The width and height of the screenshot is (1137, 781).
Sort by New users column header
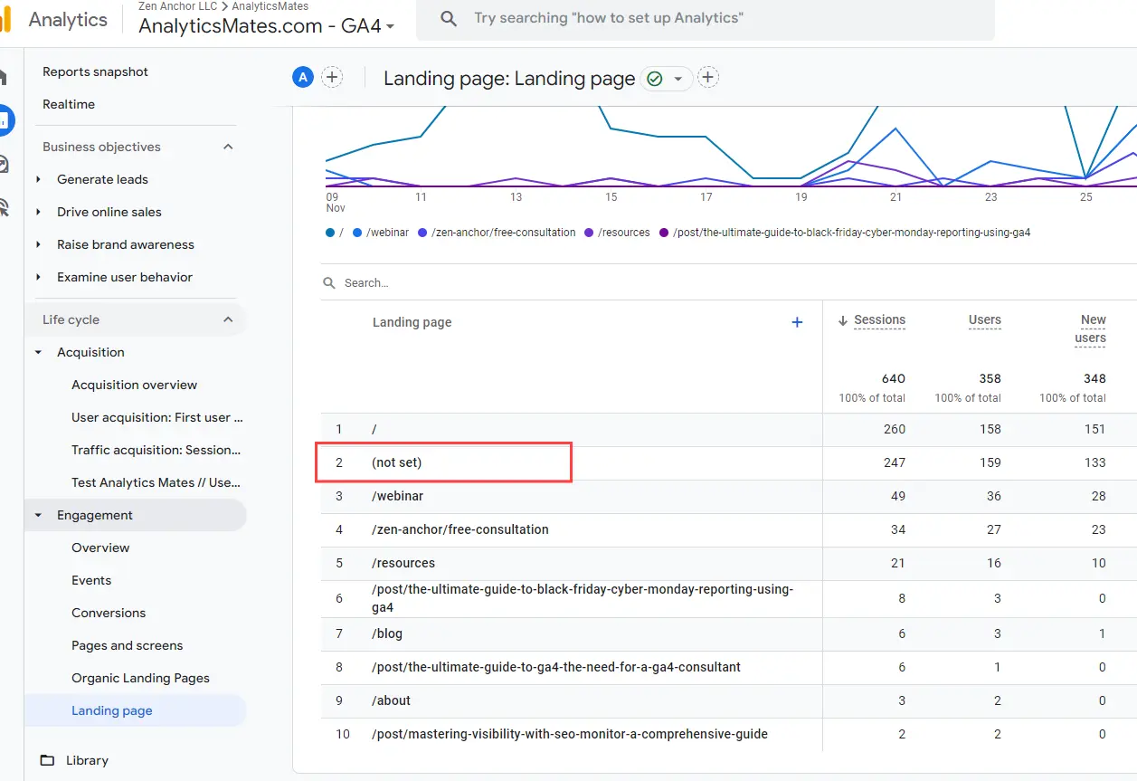1091,329
